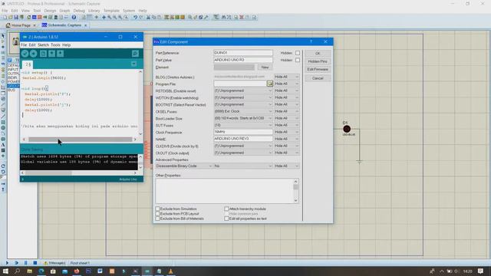This screenshot has height=276, width=491.
Task: Click the Save sketch icon in Arduino IDE
Action: click(60, 54)
